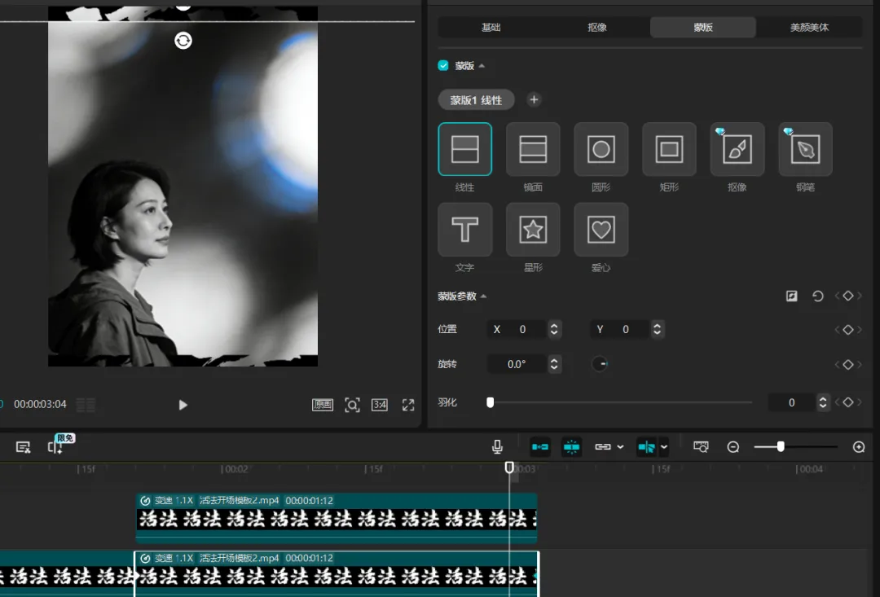This screenshot has width=880, height=597.
Task: Click the 原画 original quality button
Action: [322, 405]
